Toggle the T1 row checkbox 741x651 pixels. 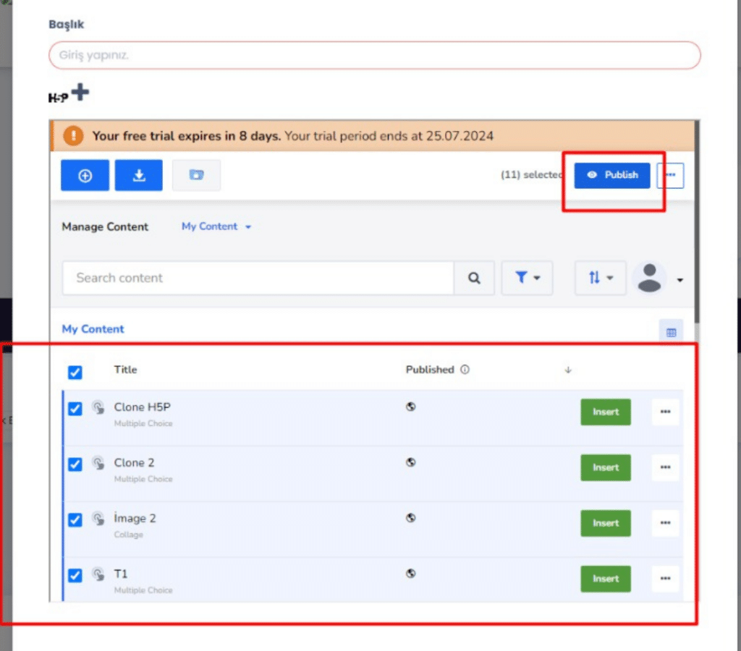coord(75,576)
